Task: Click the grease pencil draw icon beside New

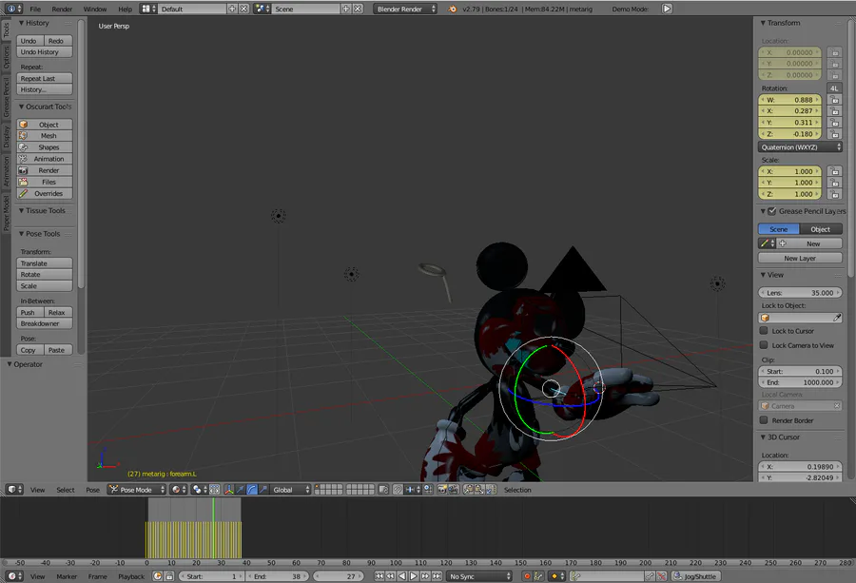Action: tap(765, 243)
